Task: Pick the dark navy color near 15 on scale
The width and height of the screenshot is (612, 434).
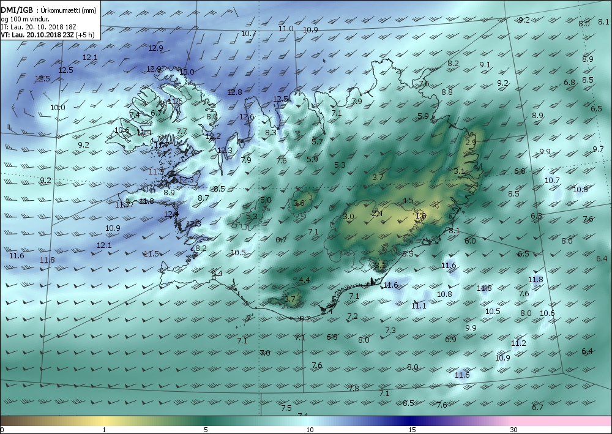Action: click(410, 421)
